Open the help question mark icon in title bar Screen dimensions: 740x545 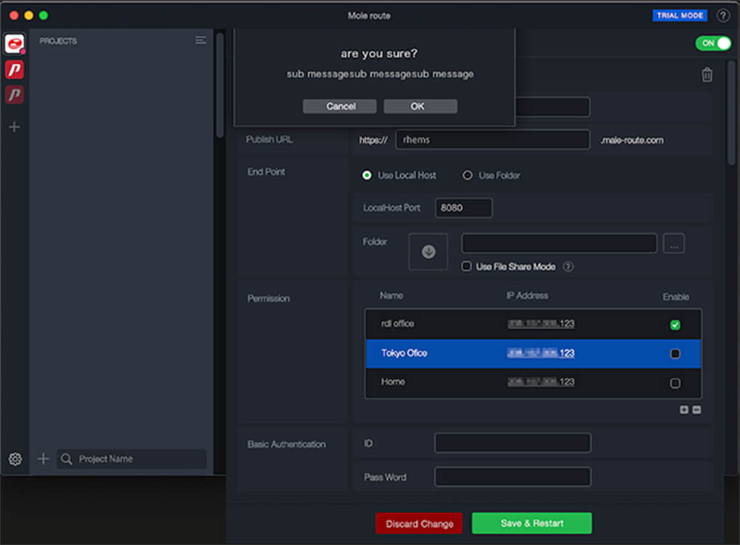tap(723, 15)
